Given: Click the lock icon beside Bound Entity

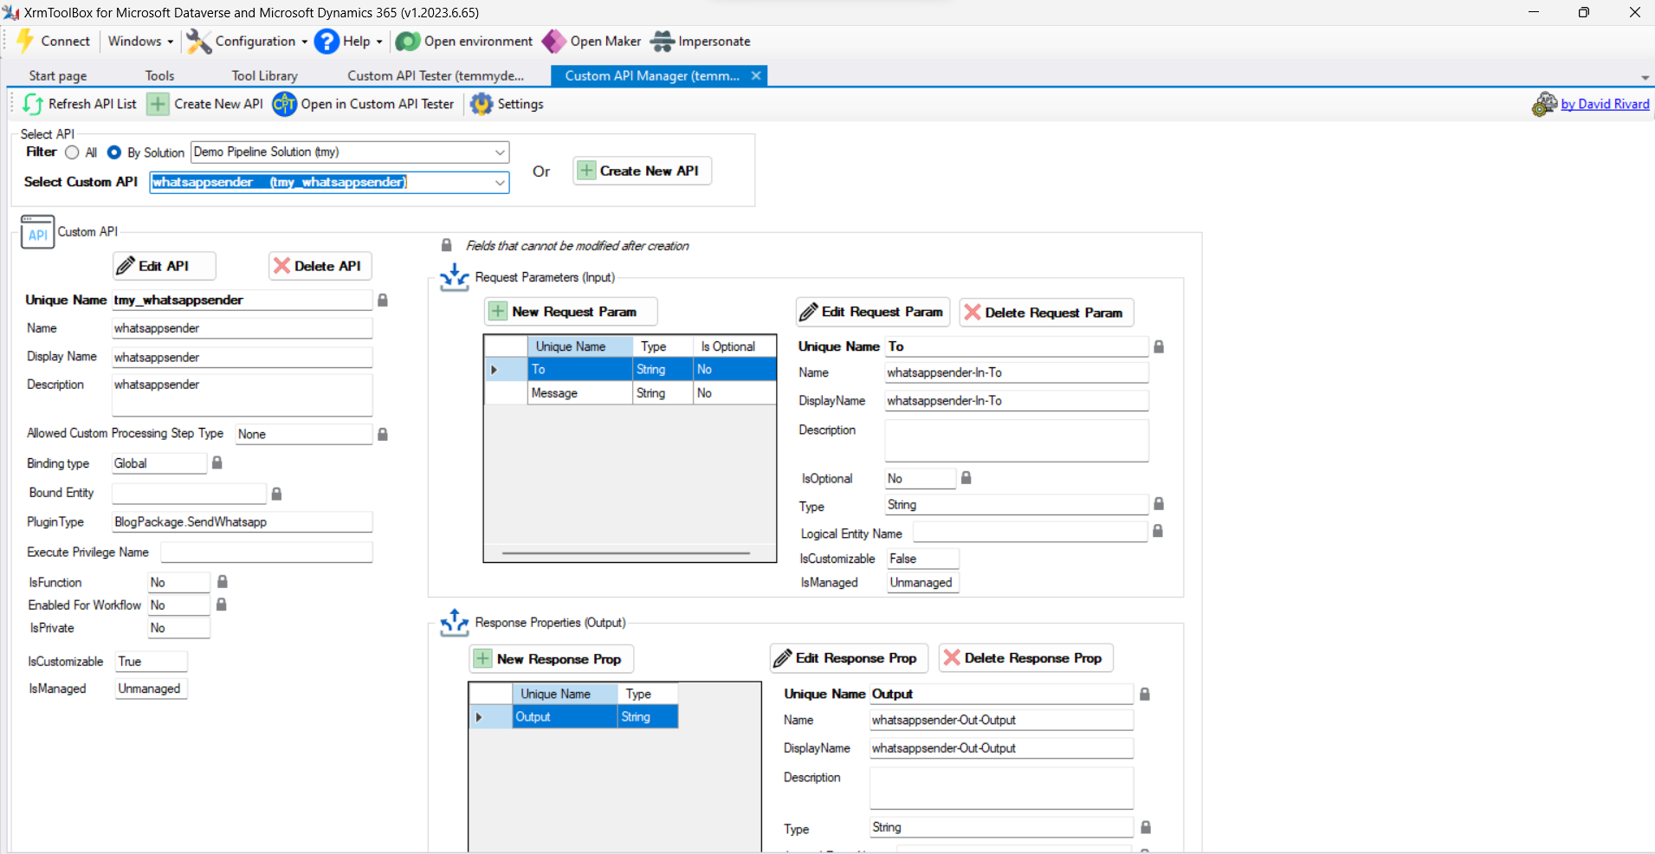Looking at the screenshot, I should (x=277, y=494).
